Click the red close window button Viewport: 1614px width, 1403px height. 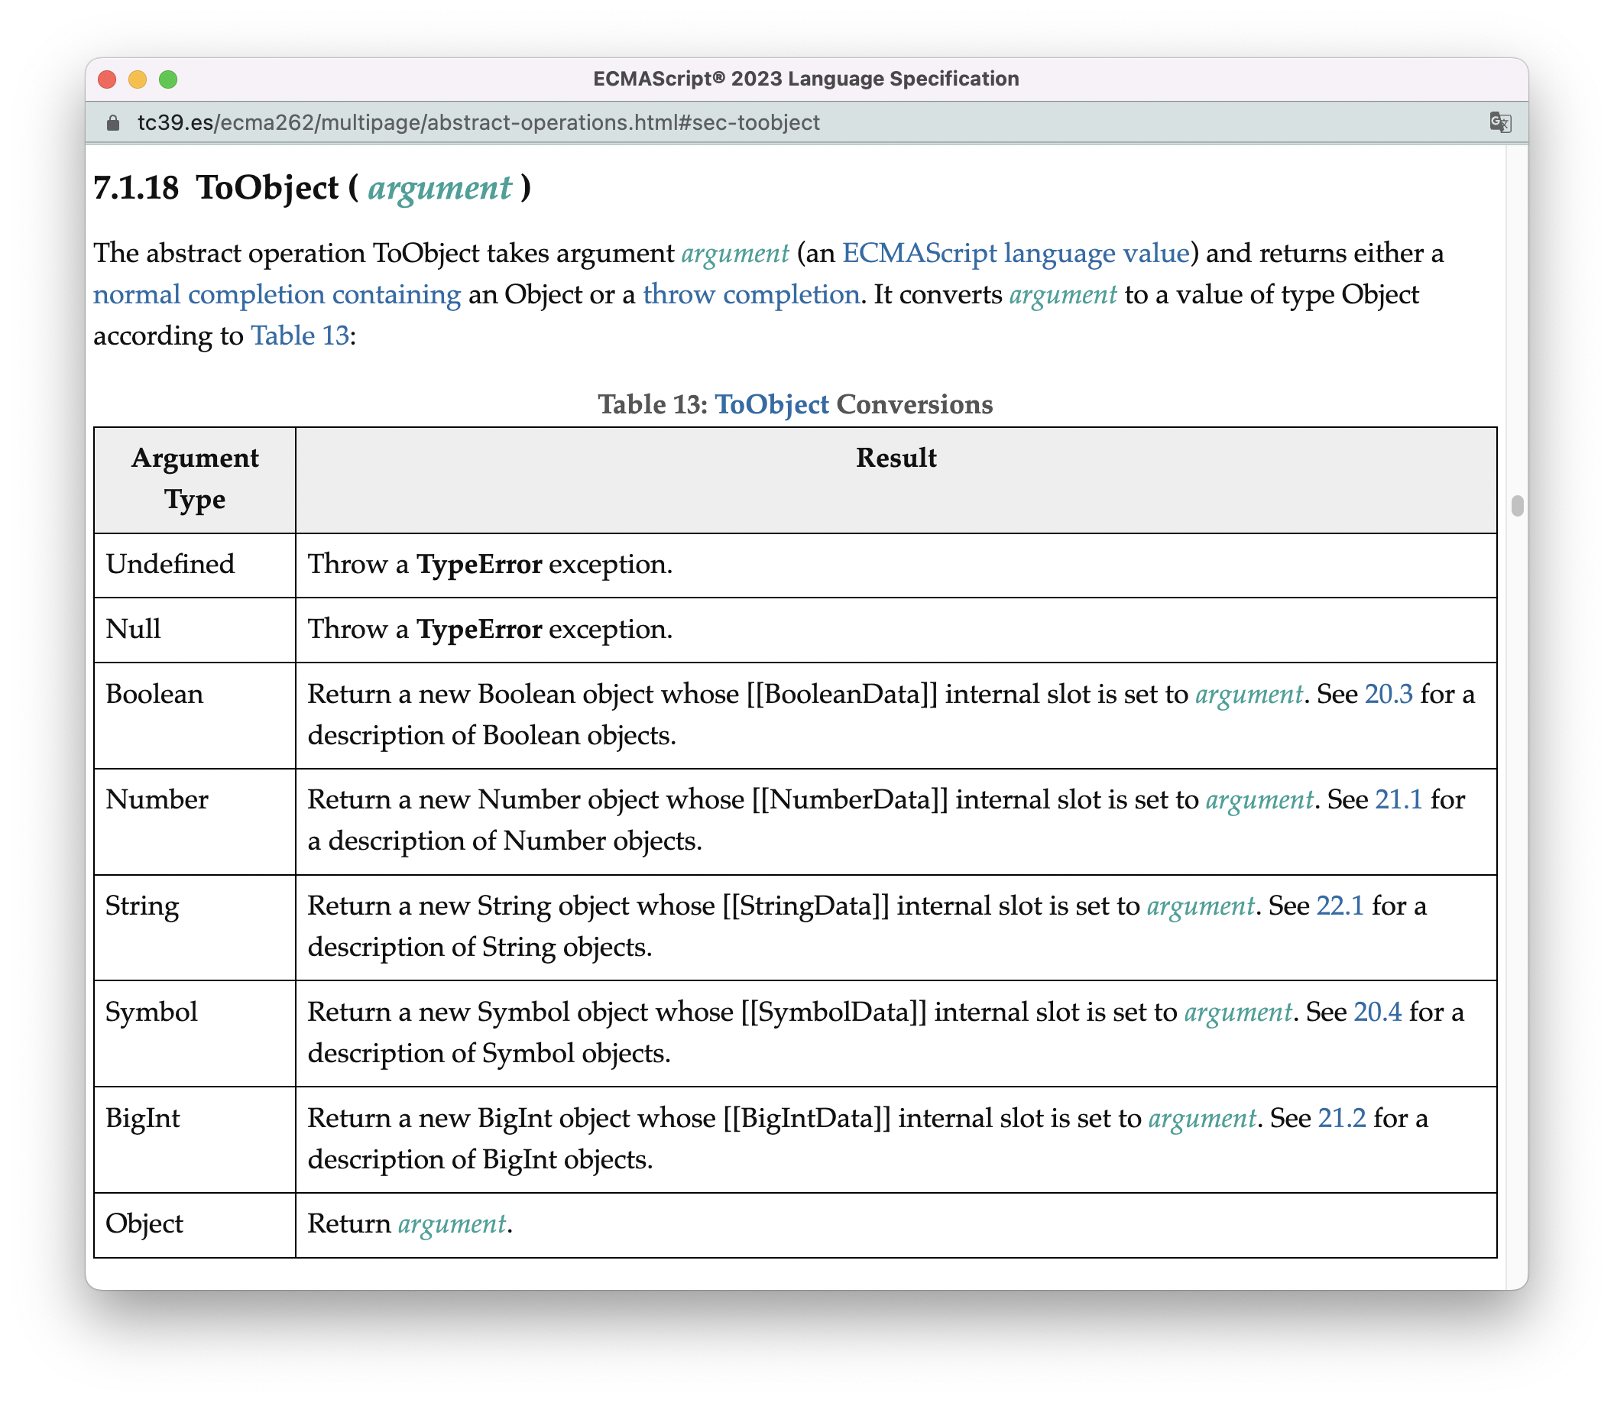pyautogui.click(x=107, y=79)
